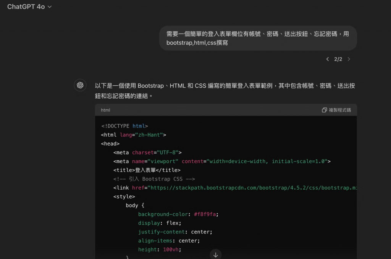
Task: Click the justify-content: center line
Action: point(175,232)
